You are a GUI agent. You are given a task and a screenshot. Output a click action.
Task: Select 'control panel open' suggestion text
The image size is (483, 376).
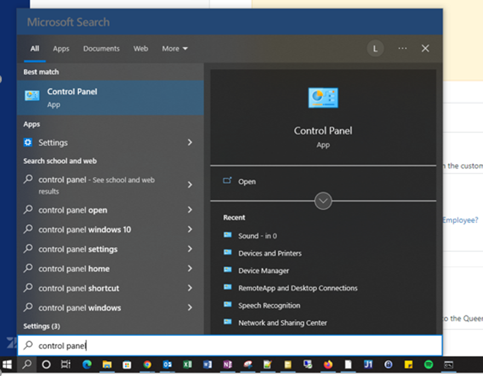pyautogui.click(x=73, y=210)
